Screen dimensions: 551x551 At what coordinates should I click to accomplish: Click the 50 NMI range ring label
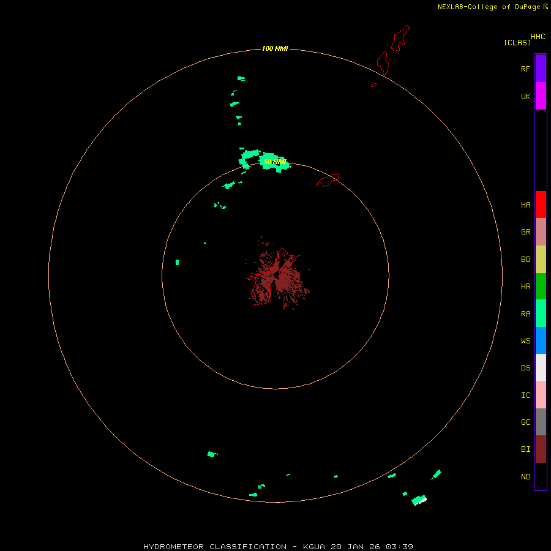click(x=275, y=162)
